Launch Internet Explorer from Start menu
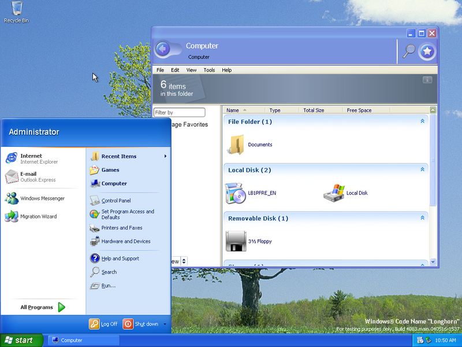The image size is (462, 347). coord(31,158)
